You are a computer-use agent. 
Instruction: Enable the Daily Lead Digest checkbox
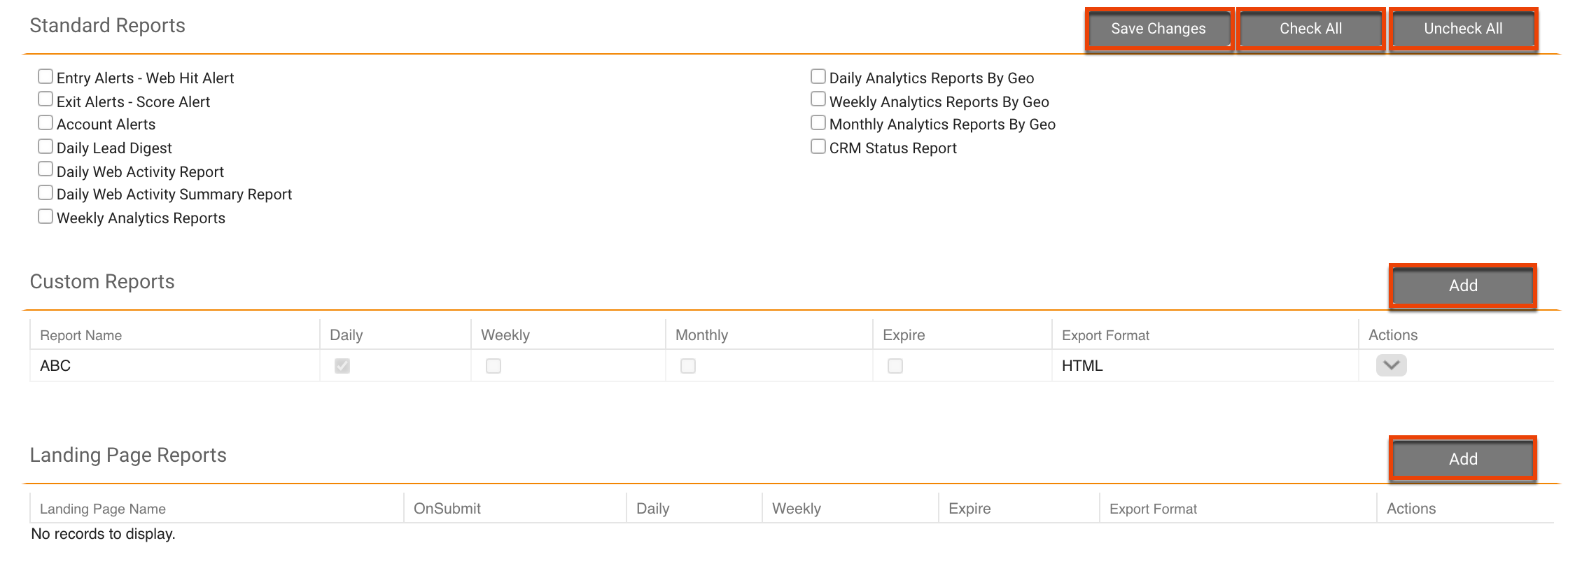[x=45, y=146]
